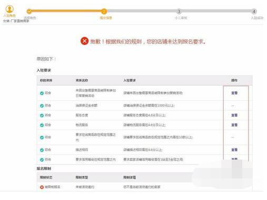Click the 你的资质 column header
This screenshot has height=200, width=267.
click(x=46, y=80)
